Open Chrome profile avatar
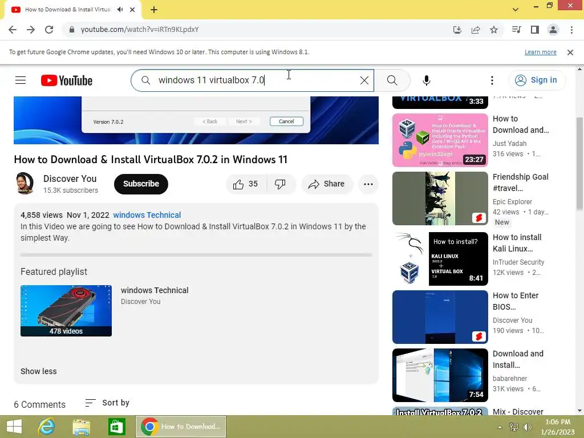The height and width of the screenshot is (438, 584). tap(553, 30)
